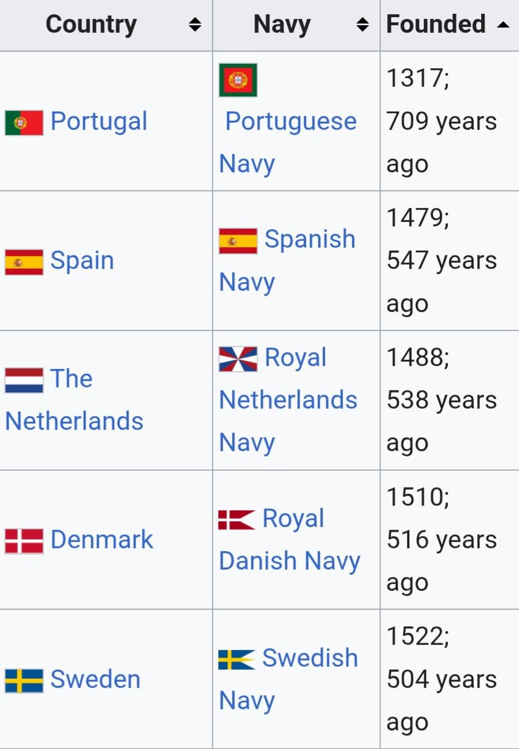Click the Sweden flag in the Country column
This screenshot has height=749, width=519.
(x=24, y=681)
